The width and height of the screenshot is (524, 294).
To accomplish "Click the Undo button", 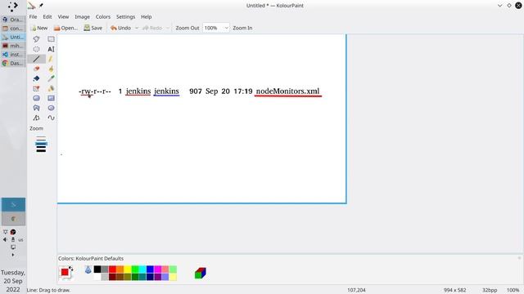I will (120, 28).
